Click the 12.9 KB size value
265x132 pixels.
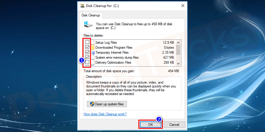(x=168, y=43)
